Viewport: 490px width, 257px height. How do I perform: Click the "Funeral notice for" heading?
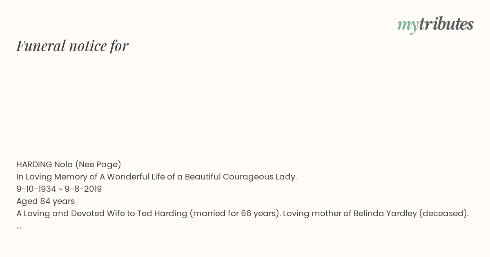[72, 46]
